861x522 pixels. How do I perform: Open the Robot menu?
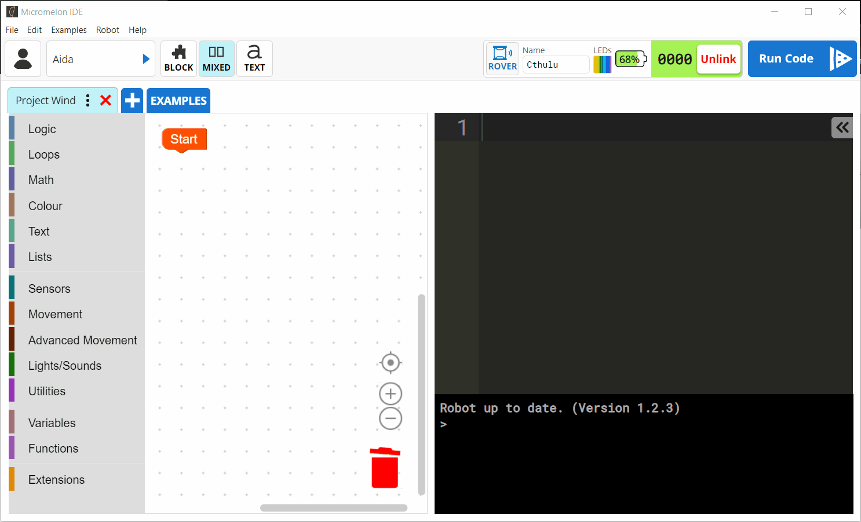[x=107, y=30]
